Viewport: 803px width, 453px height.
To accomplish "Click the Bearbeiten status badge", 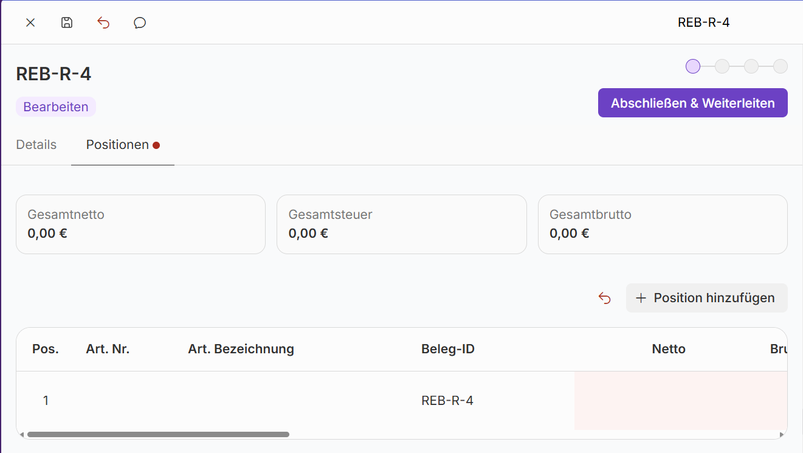I will click(56, 107).
